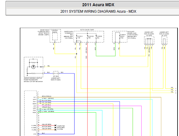This screenshot has width=179, height=136.
Task: Click the F-CANL terminal label
Action: point(34,125)
